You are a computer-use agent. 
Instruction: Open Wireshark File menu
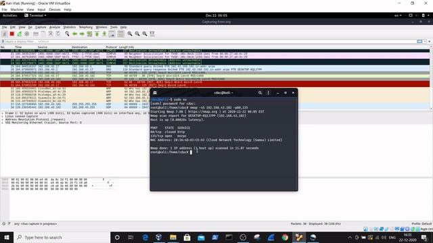point(5,27)
